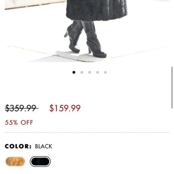Image resolution: width=174 pixels, height=174 pixels.
Task: Click the COLOR: label text
Action: click(x=18, y=146)
